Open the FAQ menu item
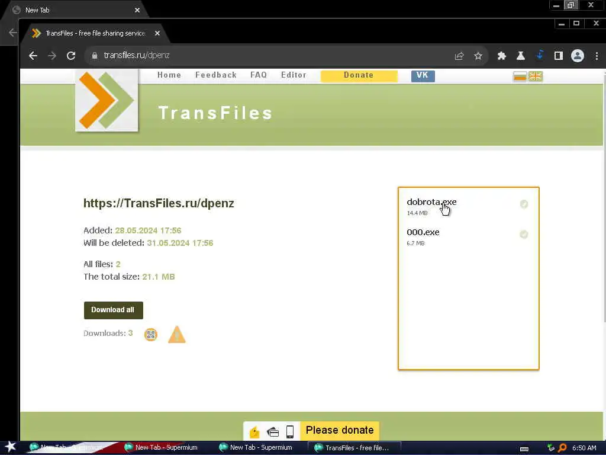606x455 pixels. (x=259, y=75)
